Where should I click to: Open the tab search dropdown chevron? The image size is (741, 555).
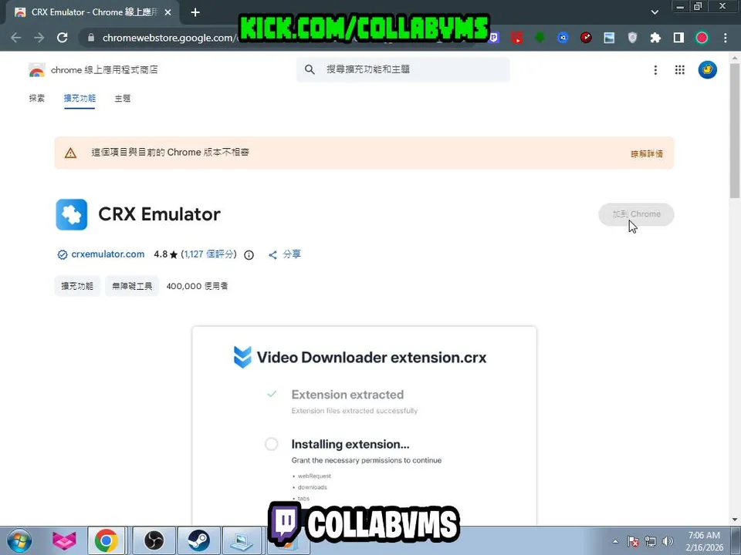655,12
